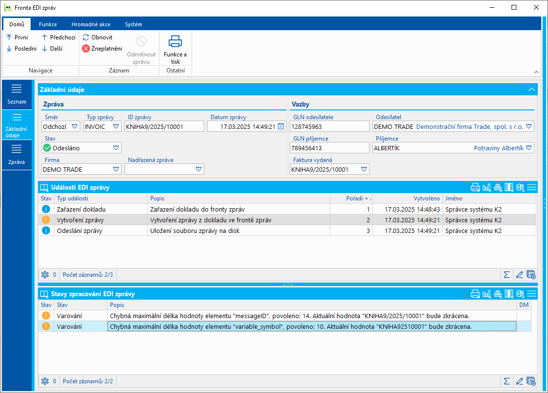Click the sum icon in Události panel footer
548x393 pixels.
(507, 275)
